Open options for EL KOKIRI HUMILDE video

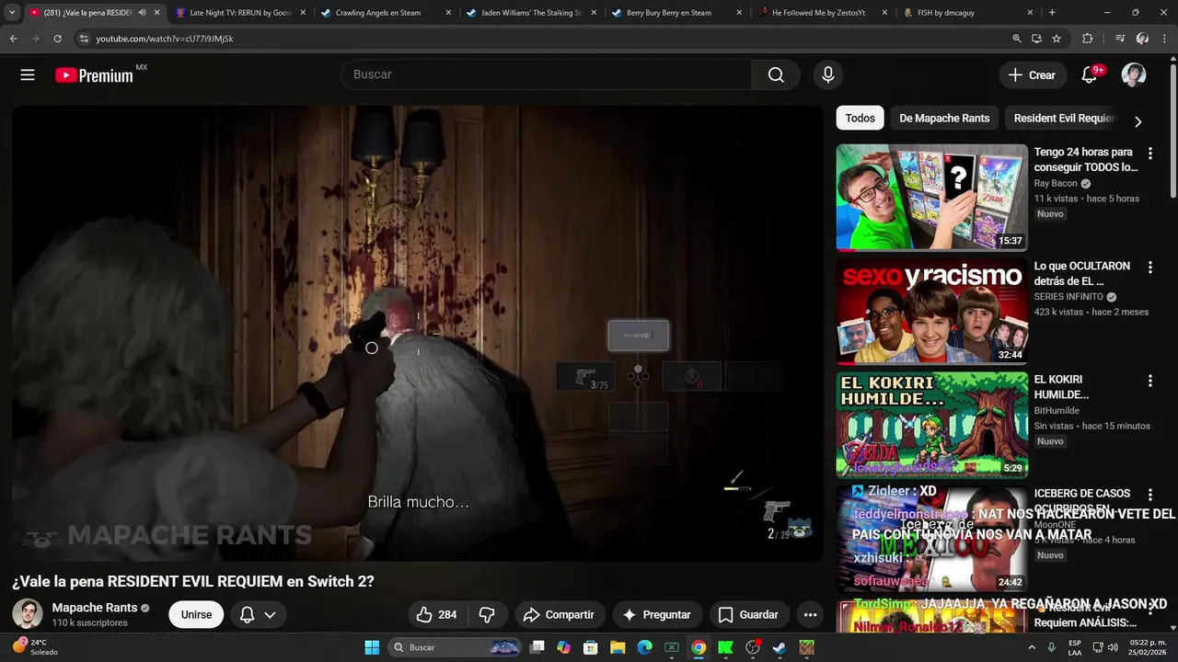click(1149, 381)
